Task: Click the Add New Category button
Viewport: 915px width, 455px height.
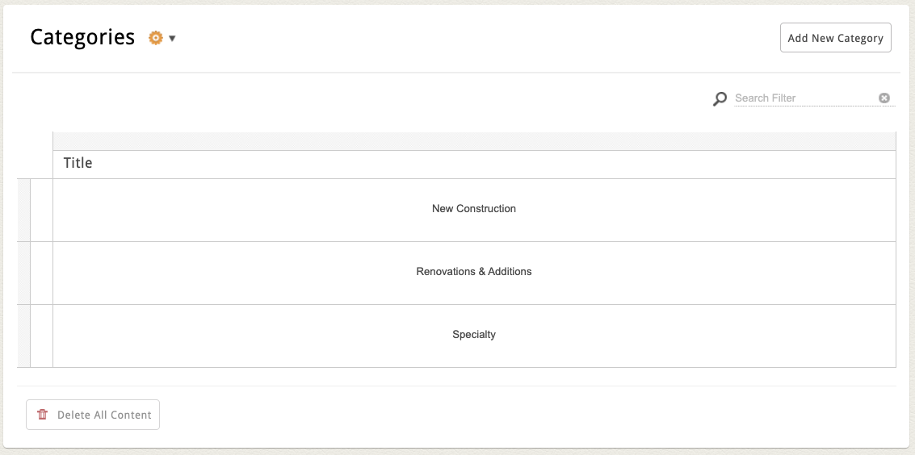Action: [x=835, y=38]
